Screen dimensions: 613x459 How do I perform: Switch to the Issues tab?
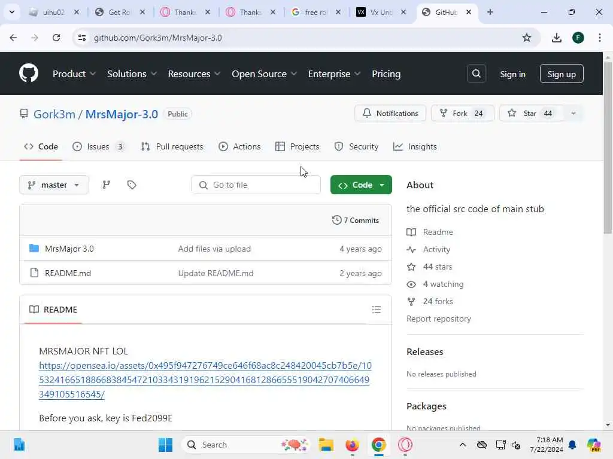pyautogui.click(x=99, y=146)
